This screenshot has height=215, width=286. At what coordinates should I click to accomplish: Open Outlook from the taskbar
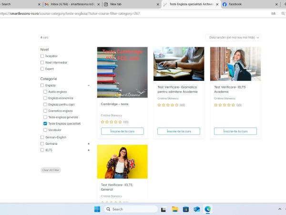[x=197, y=209]
